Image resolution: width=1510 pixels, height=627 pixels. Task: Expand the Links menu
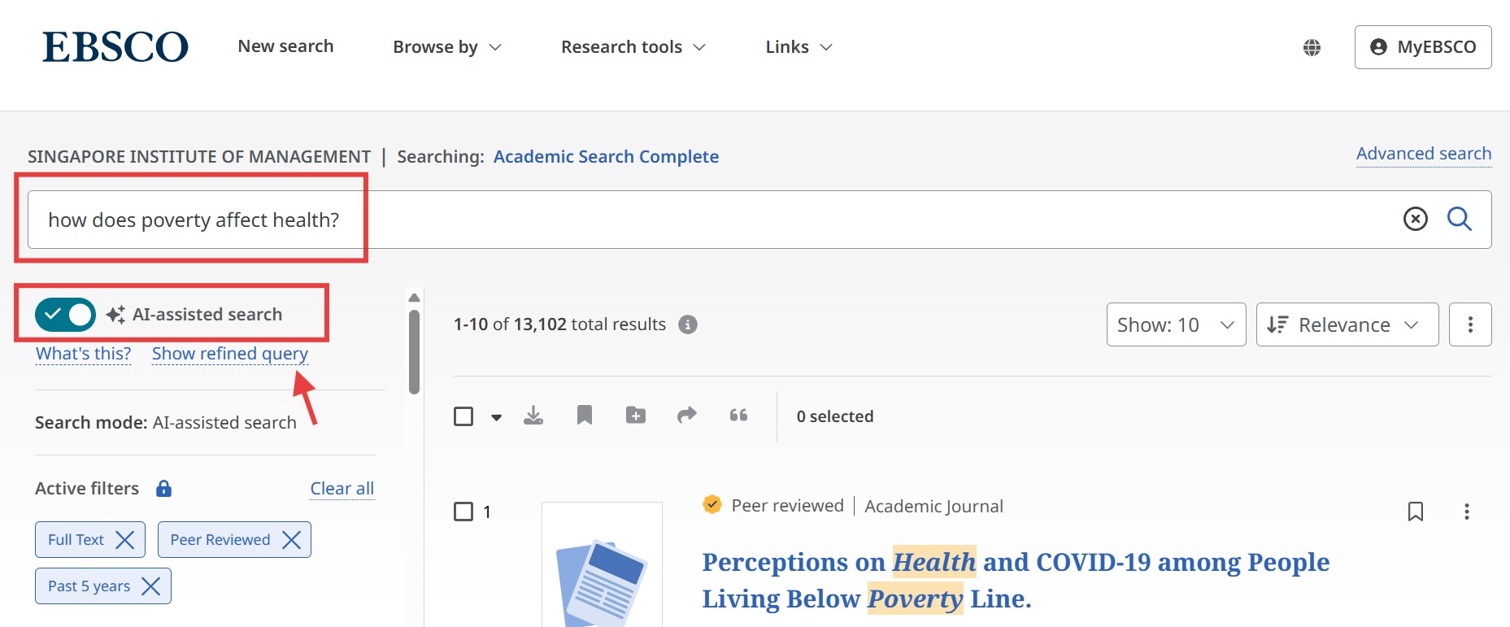coord(799,47)
